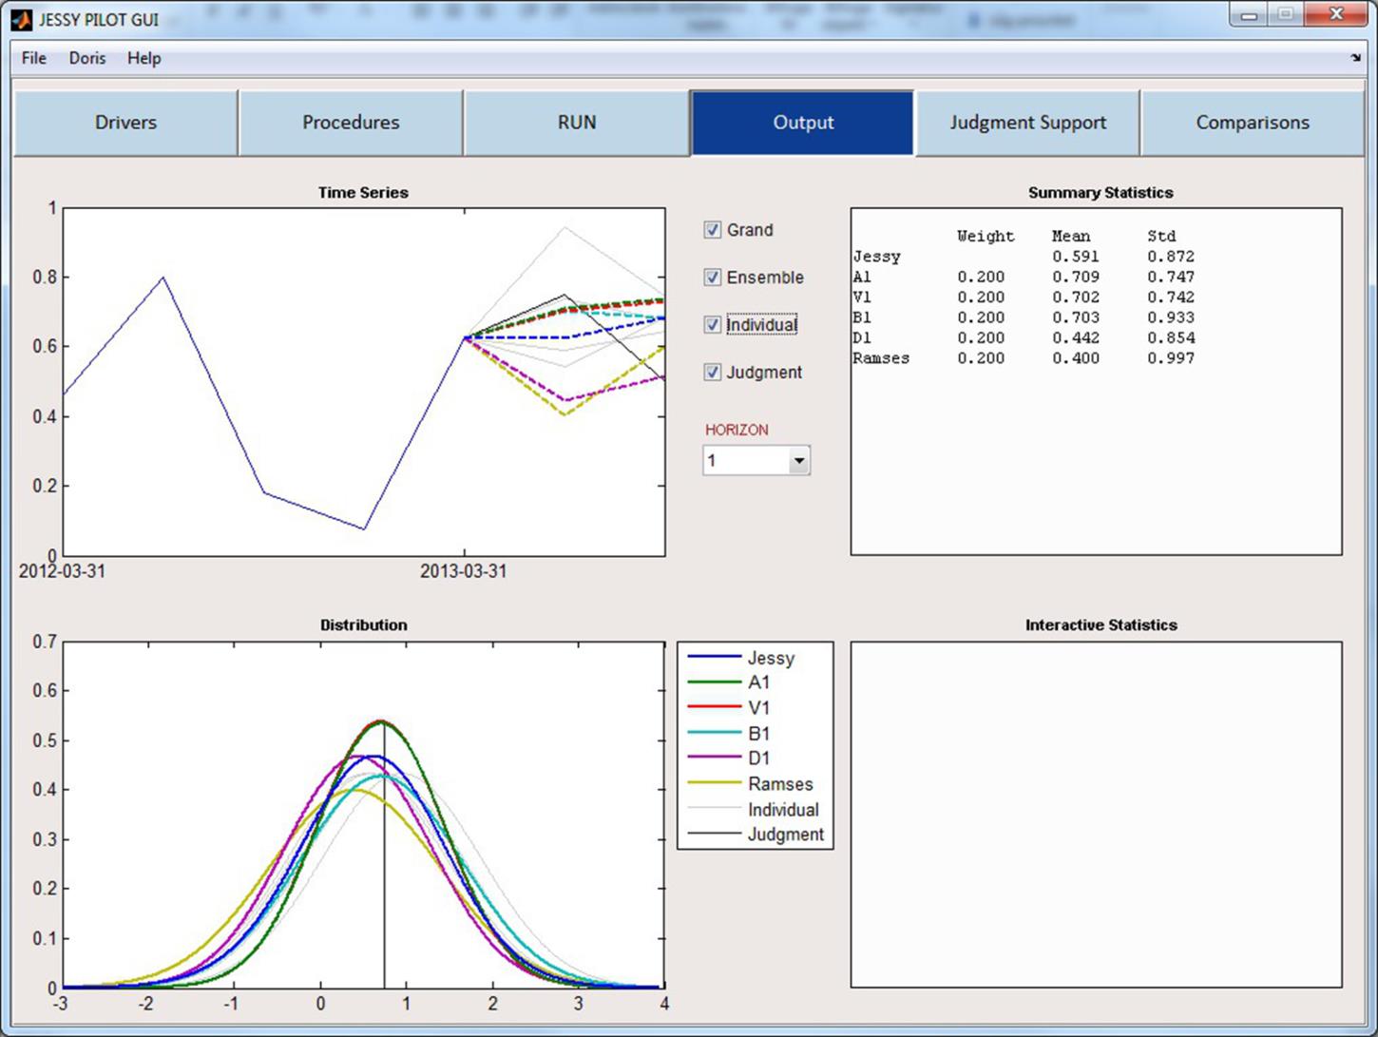Close the JESSY PILOT GUI window

click(x=1337, y=14)
